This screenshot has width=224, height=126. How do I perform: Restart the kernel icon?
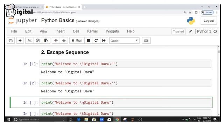(96, 41)
